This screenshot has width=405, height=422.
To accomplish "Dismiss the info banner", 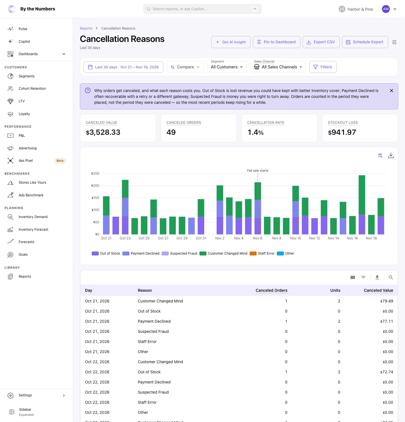I will (391, 91).
